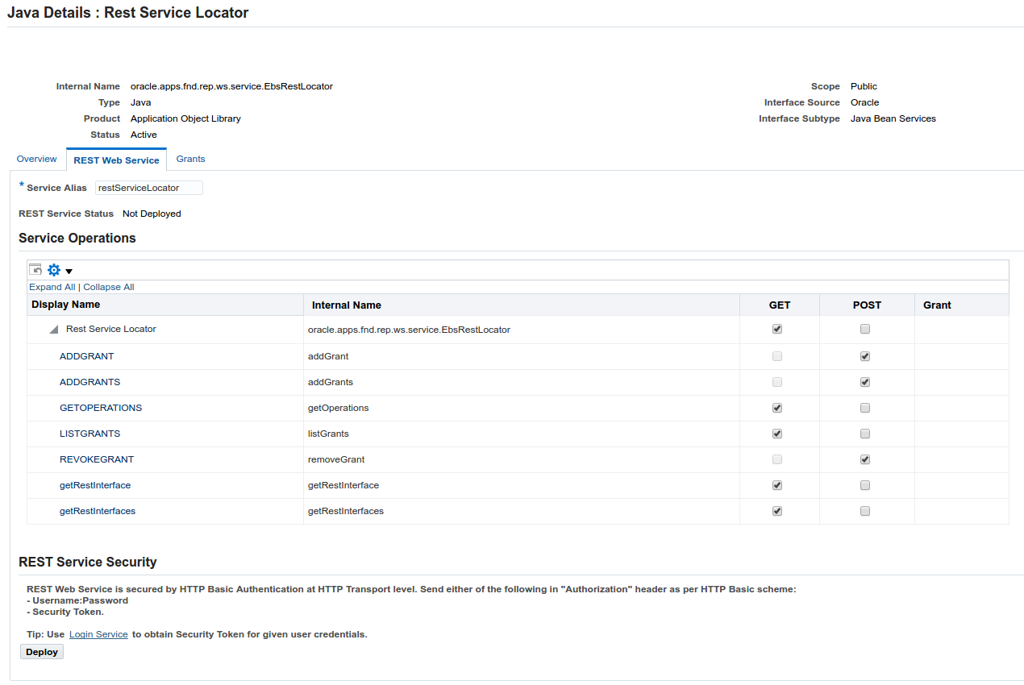Open the table settings gear icon
Viewport: 1024px width, 685px height.
53,270
